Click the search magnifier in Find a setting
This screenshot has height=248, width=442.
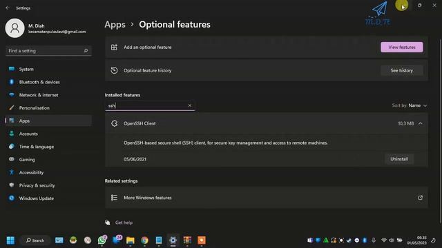[86, 50]
